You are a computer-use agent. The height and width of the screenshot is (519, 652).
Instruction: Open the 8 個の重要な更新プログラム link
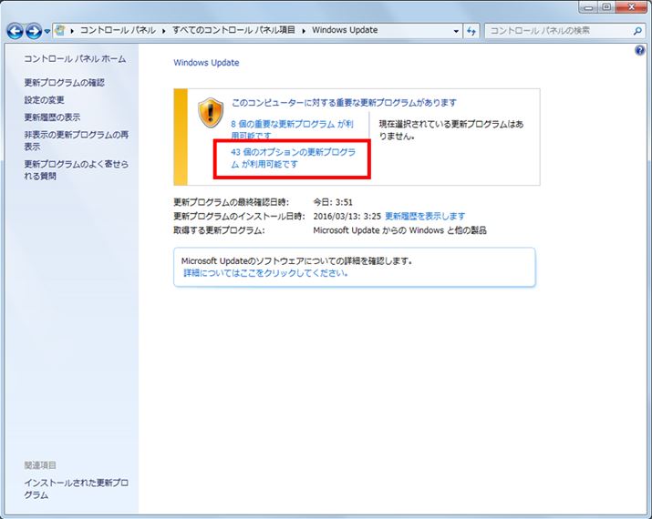point(293,129)
